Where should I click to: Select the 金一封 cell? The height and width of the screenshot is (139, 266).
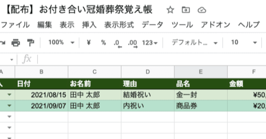pyautogui.click(x=201, y=95)
